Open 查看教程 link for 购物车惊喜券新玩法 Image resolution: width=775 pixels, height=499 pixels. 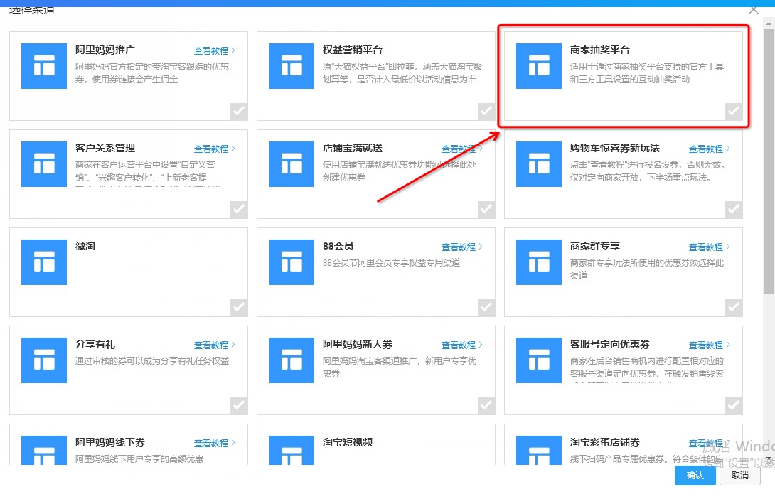[710, 149]
